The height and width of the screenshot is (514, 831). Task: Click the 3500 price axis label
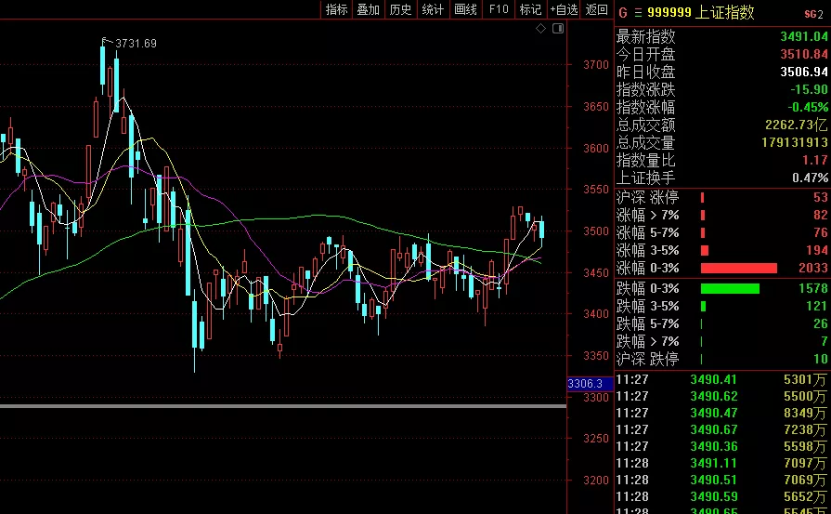click(596, 231)
